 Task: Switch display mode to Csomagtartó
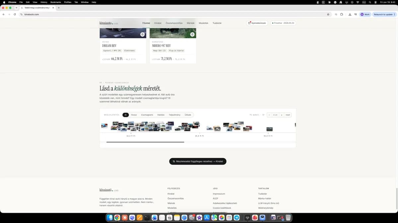click(x=147, y=115)
